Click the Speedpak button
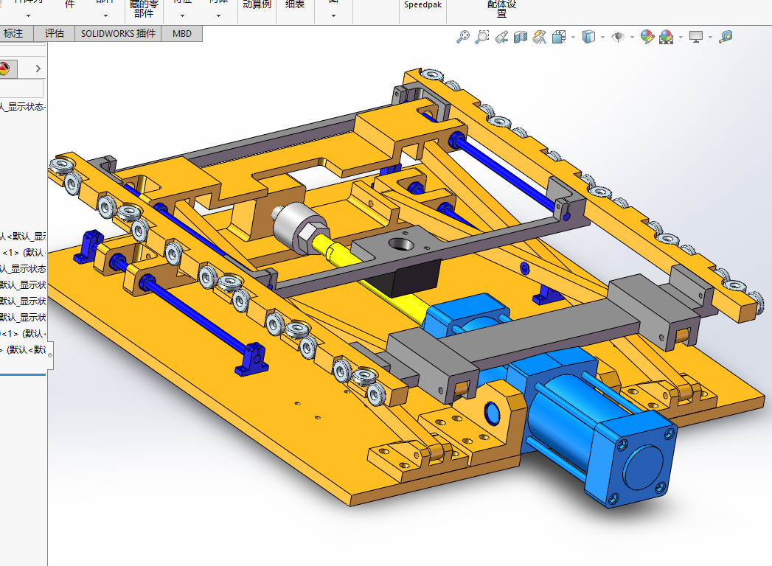 pos(422,4)
